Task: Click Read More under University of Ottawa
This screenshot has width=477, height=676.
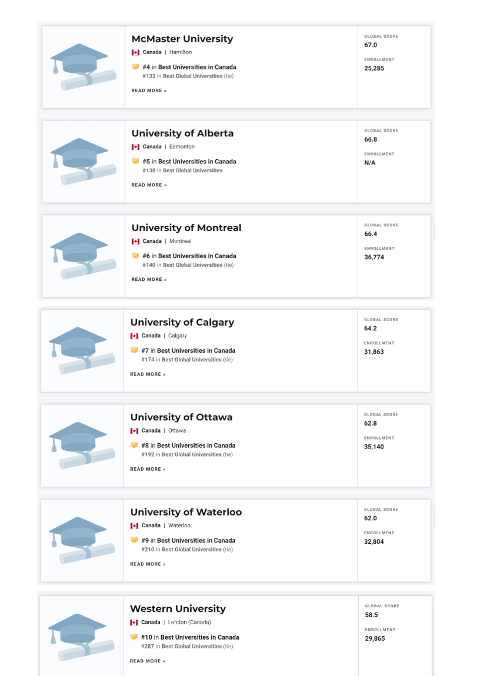Action: [148, 469]
